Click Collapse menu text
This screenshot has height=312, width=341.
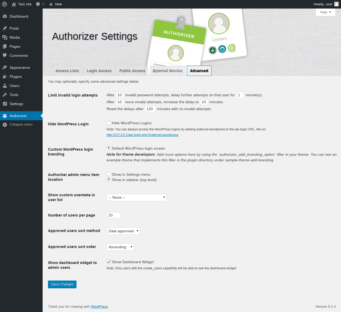[21, 125]
